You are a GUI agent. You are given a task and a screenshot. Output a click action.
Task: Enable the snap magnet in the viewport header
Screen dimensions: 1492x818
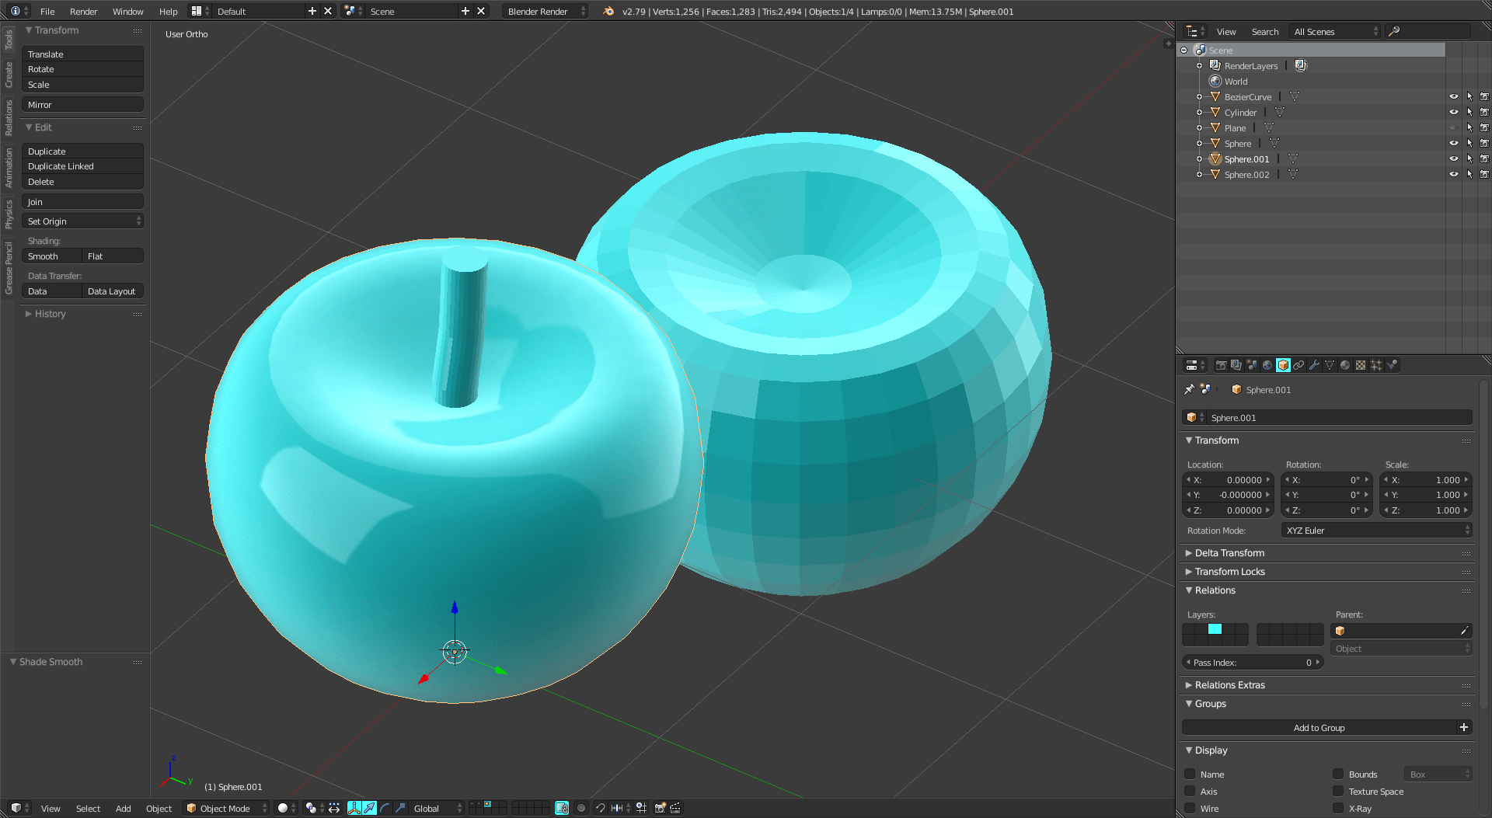[x=601, y=808]
